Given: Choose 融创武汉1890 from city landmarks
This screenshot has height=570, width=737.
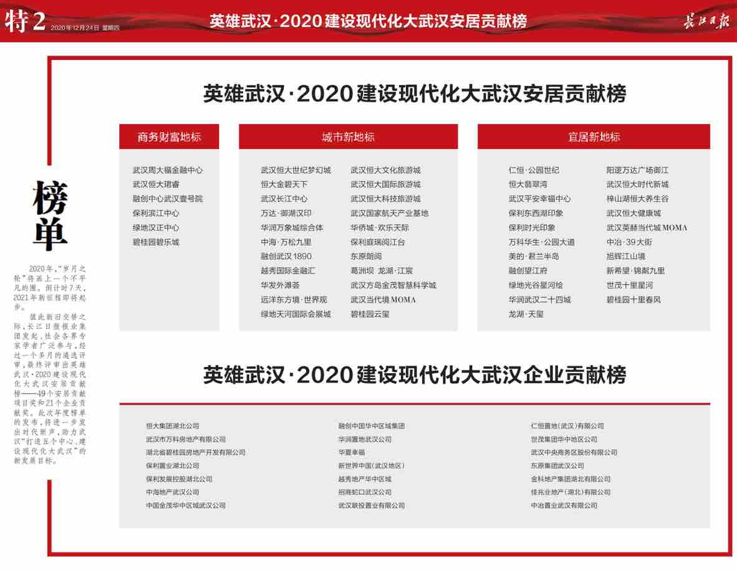Looking at the screenshot, I should click(x=286, y=257).
